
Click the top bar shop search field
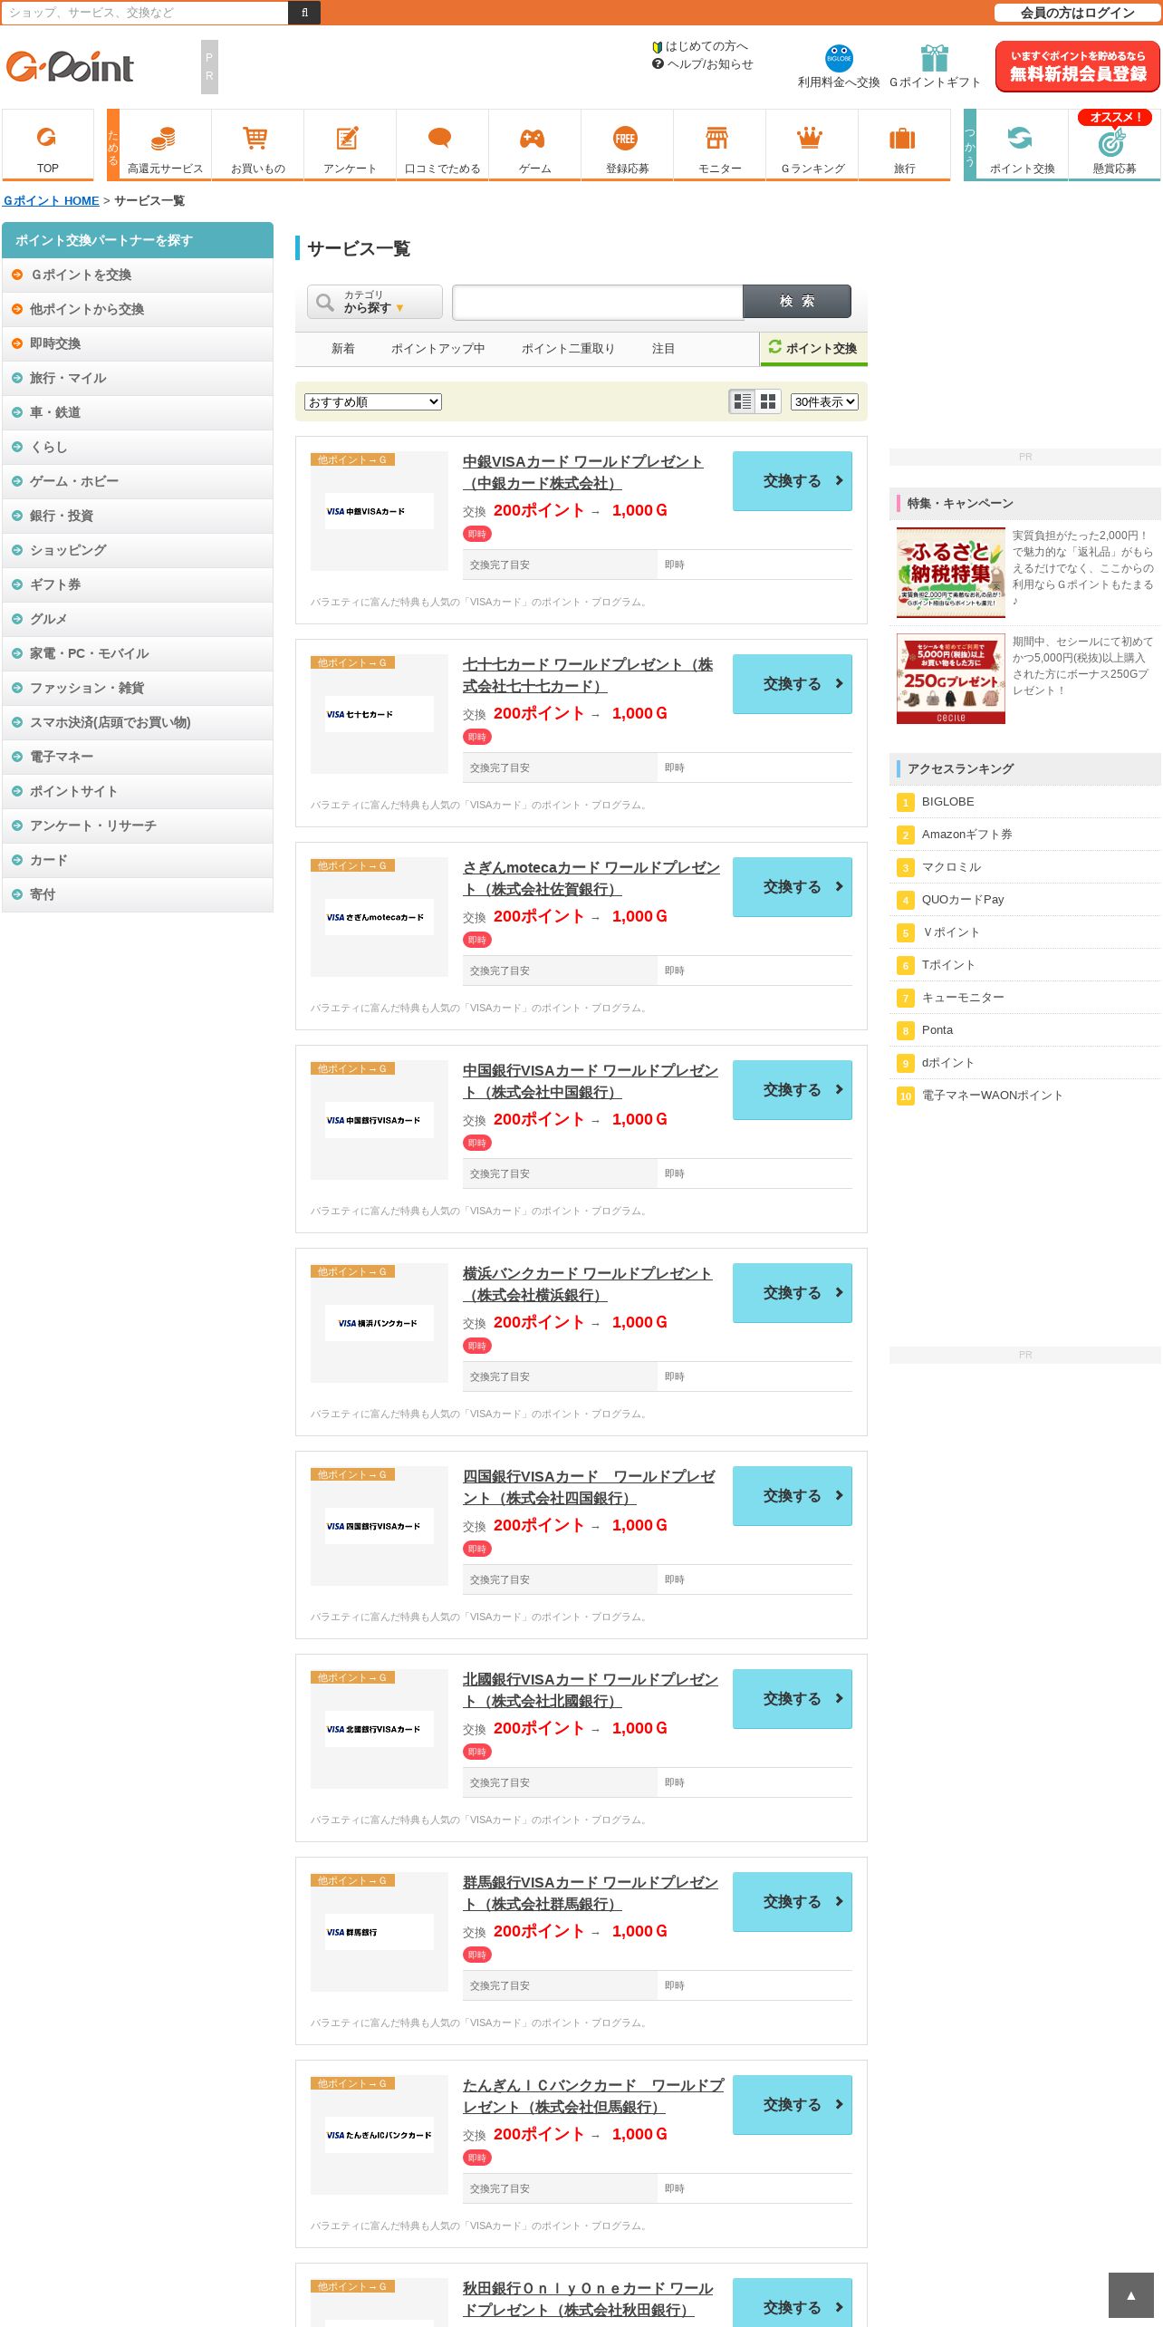point(145,13)
